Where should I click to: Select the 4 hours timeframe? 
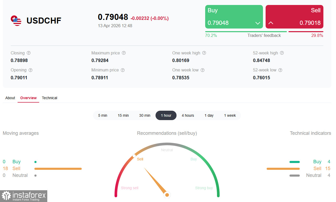(x=188, y=115)
